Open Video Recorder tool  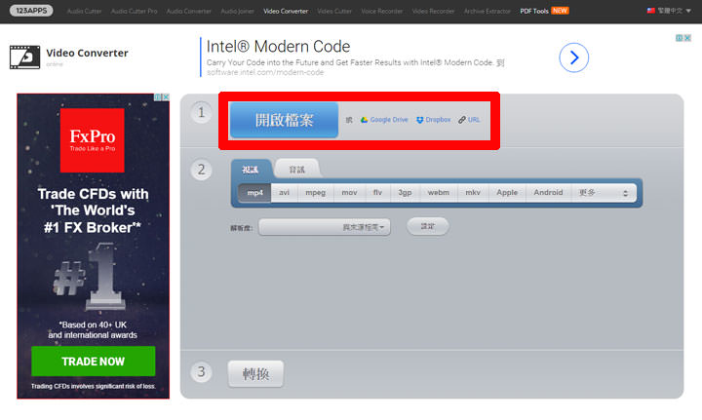click(x=433, y=11)
